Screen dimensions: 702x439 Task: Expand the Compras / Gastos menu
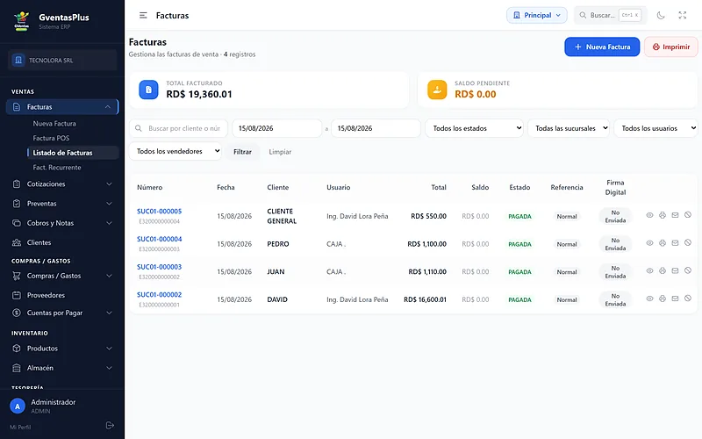click(62, 276)
